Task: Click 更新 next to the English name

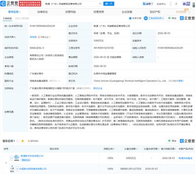Action: 181,81
